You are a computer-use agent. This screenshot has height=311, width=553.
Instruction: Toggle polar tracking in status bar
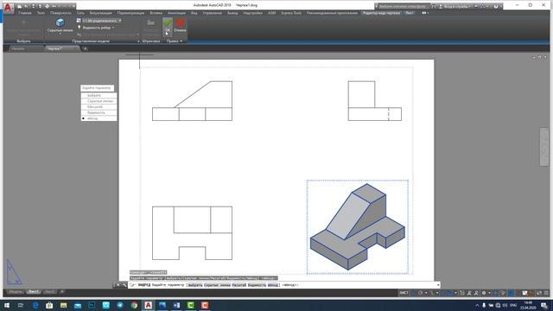click(x=421, y=293)
